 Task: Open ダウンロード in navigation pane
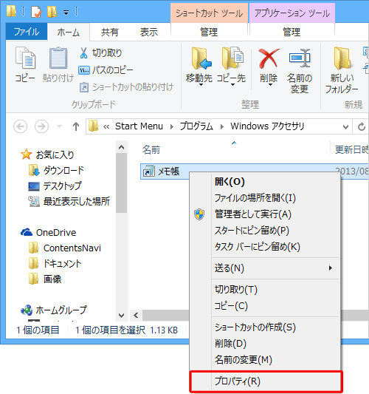click(56, 170)
